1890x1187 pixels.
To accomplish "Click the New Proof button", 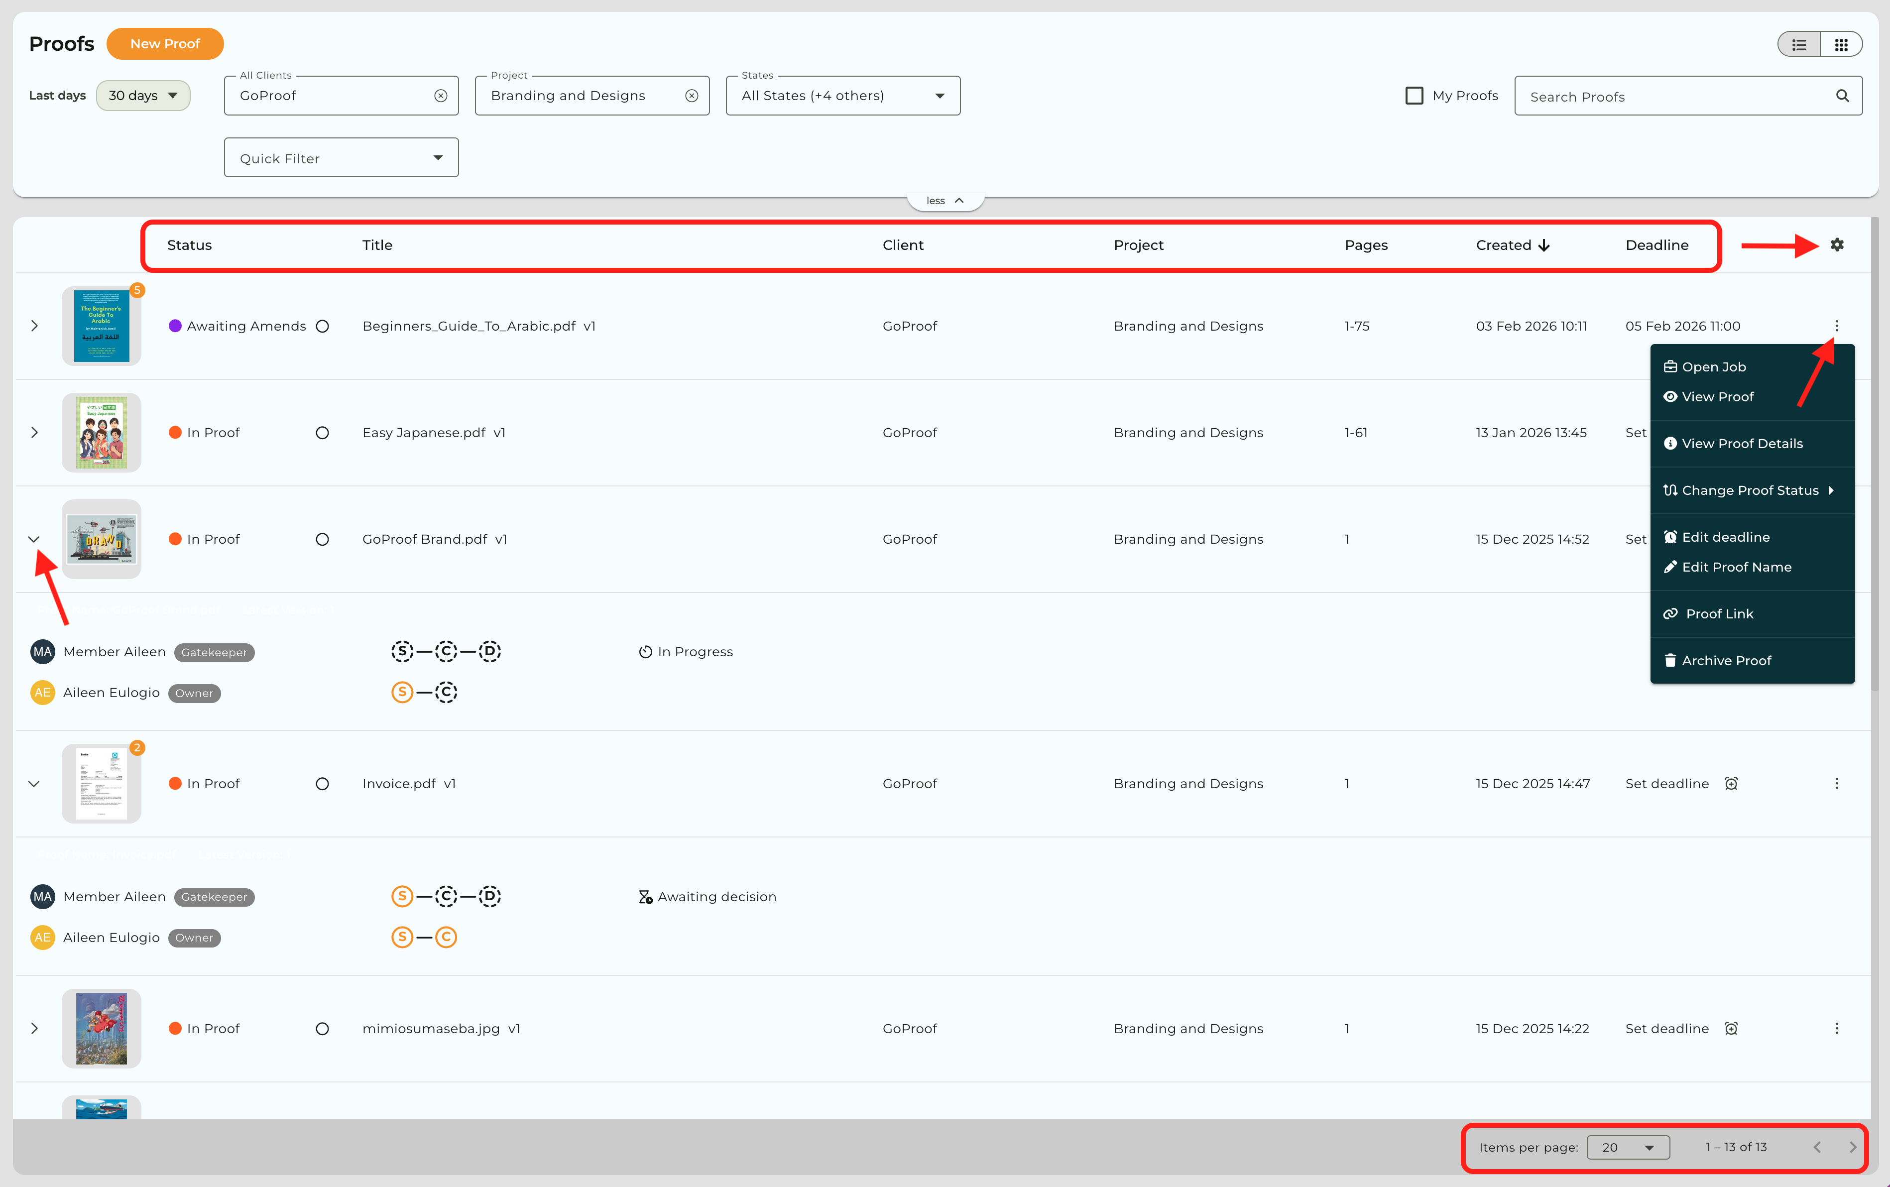I will [x=165, y=44].
